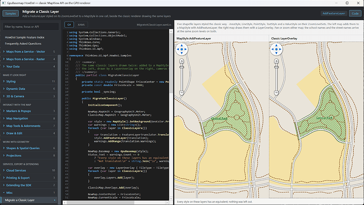Collapse the Misc category
364x205 pixels.
pos(29,192)
